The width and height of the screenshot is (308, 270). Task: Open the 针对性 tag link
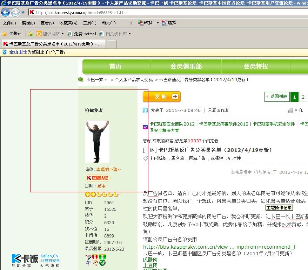click(234, 158)
